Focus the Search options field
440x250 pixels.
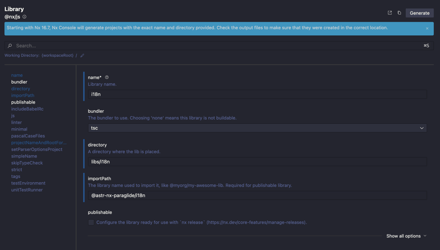(219, 46)
